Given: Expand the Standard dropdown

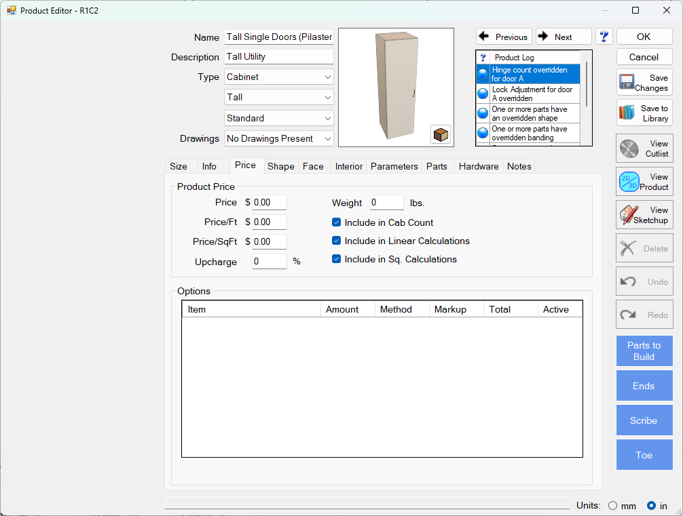Looking at the screenshot, I should pyautogui.click(x=279, y=118).
